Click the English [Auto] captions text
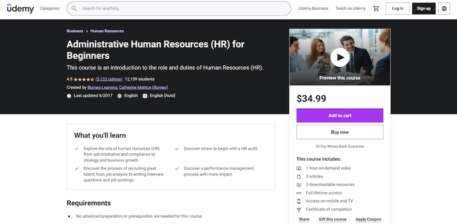 pyautogui.click(x=162, y=96)
